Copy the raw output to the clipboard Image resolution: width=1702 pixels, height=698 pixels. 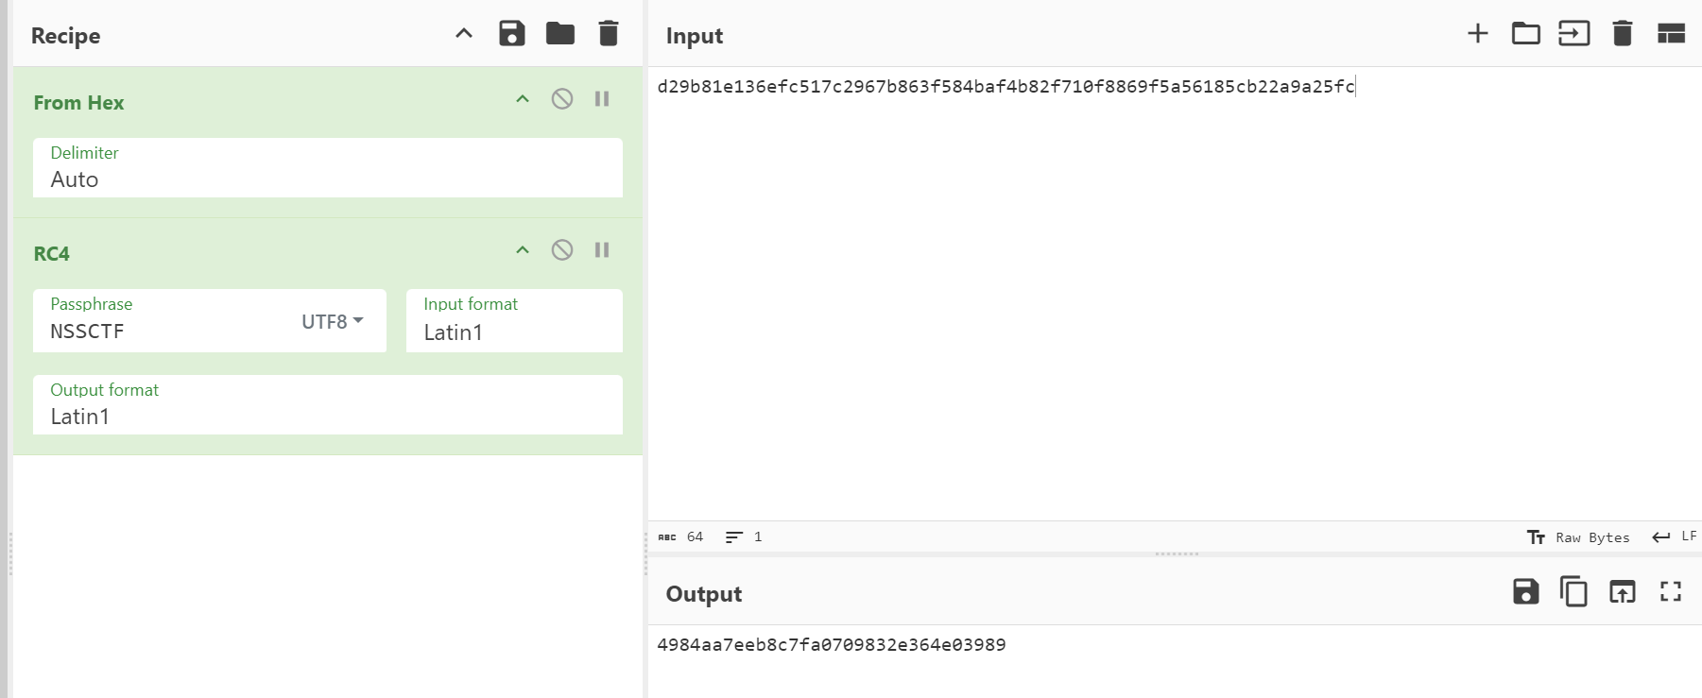(x=1573, y=591)
